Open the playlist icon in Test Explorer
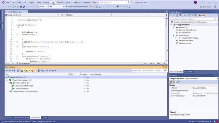 pyautogui.click(x=39, y=71)
